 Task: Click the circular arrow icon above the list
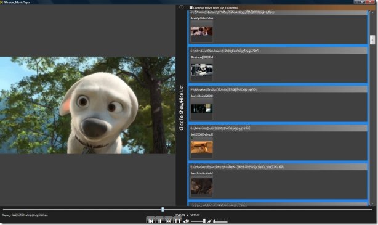[182, 7]
